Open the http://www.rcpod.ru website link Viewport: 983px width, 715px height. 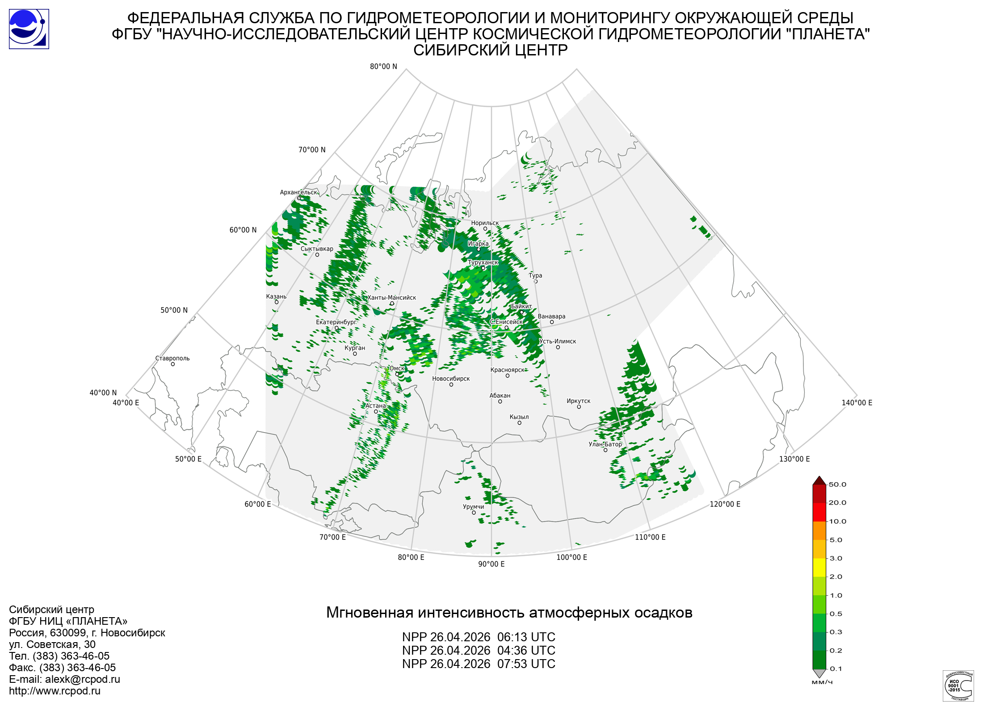click(x=55, y=691)
